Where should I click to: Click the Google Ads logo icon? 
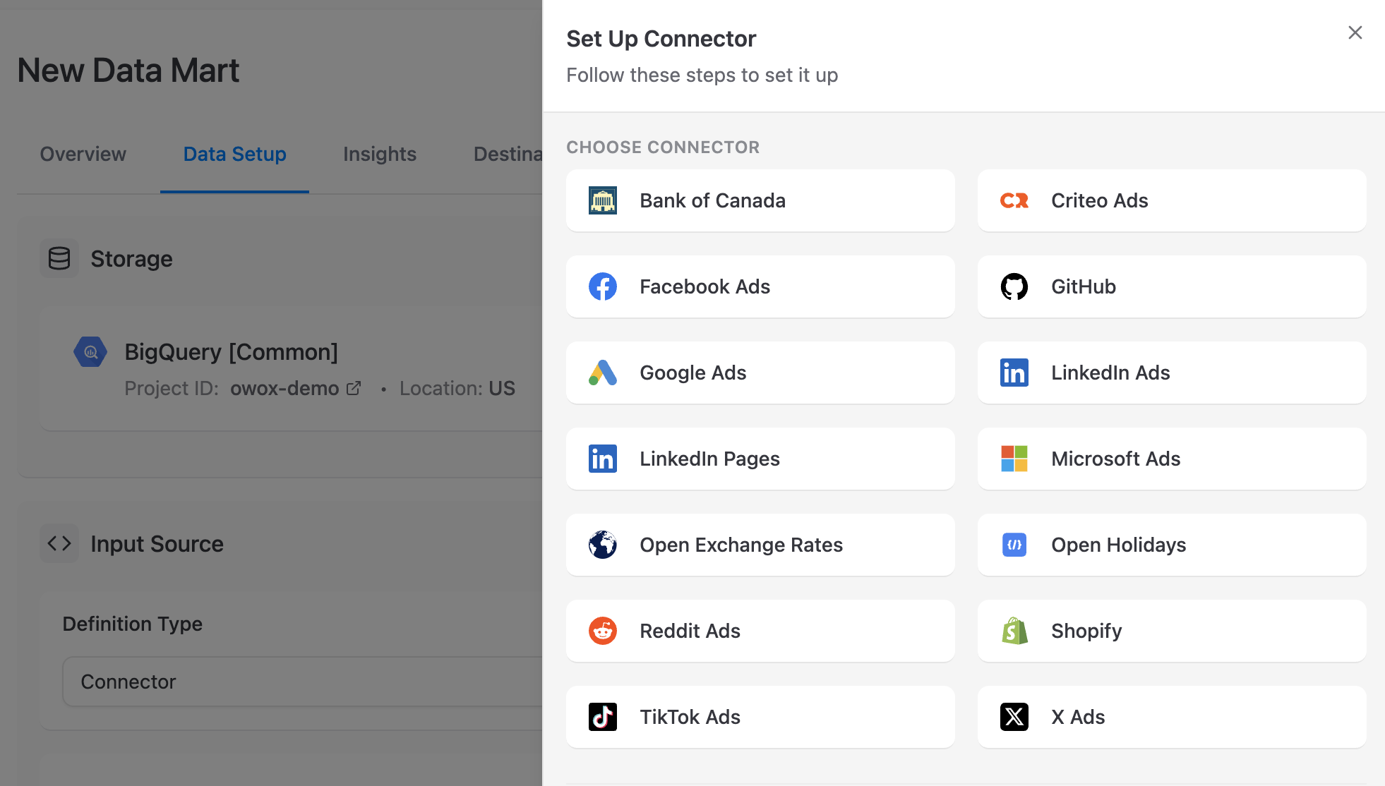point(602,373)
